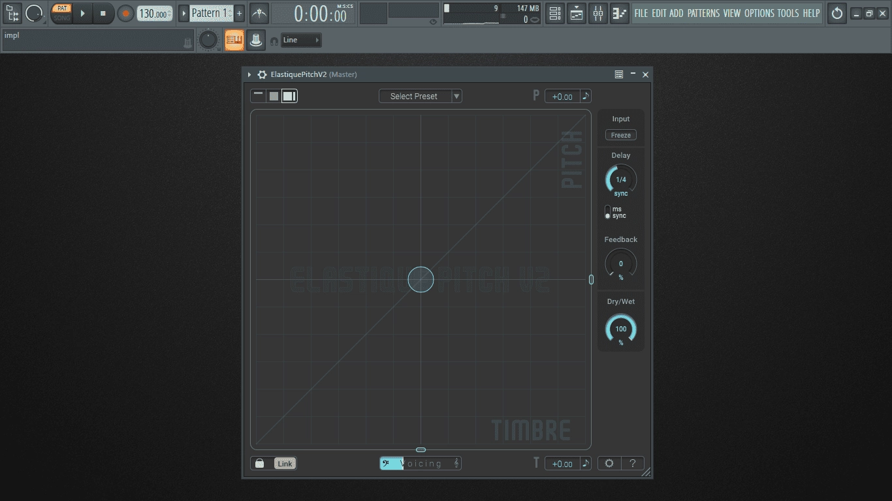
Task: Click the snap magnet icon beside Line
Action: [274, 41]
